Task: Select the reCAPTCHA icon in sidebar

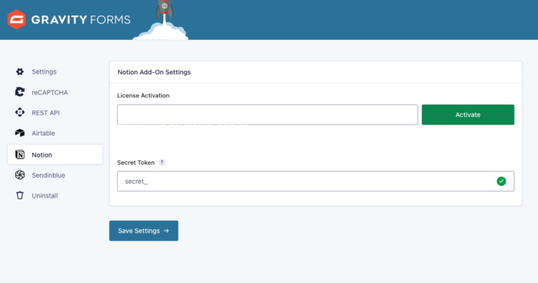Action: click(x=20, y=92)
